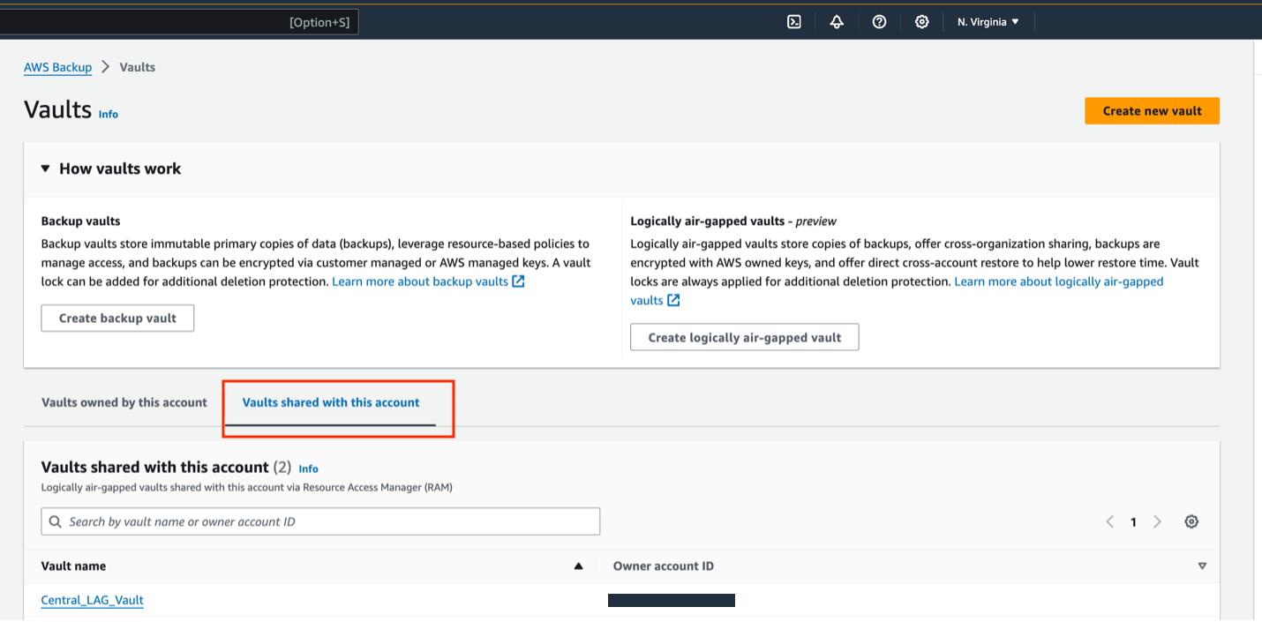Screen dimensions: 1262x622
Task: Toggle the Vault name column sort arrow
Action: pos(579,566)
